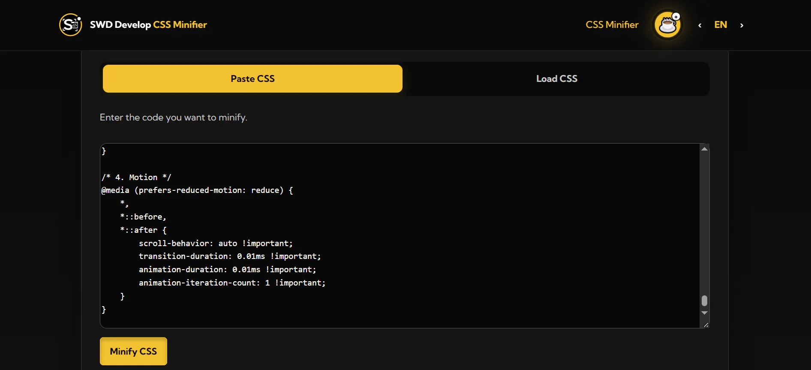Switch to previous language with left chevron
This screenshot has height=370, width=811.
pos(700,25)
